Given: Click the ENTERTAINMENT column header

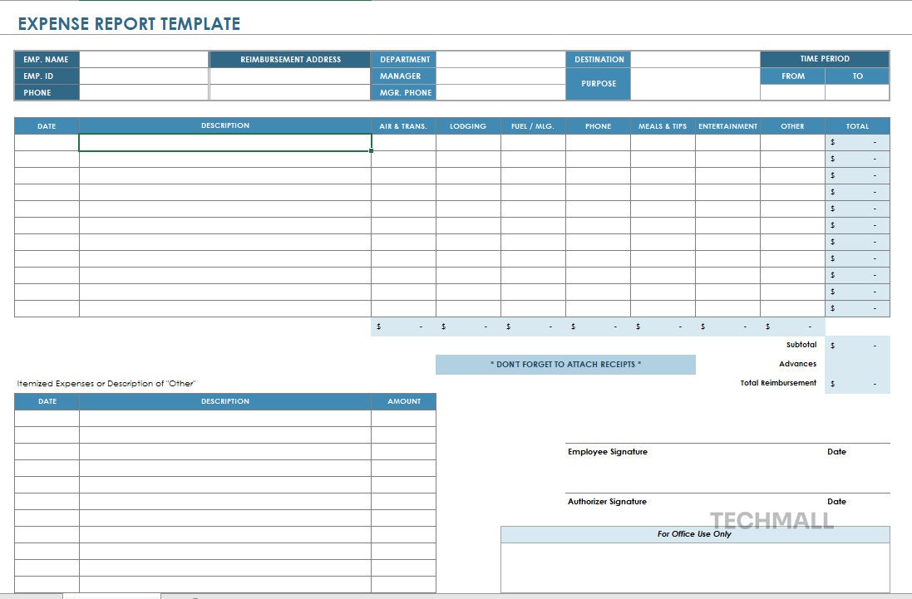Looking at the screenshot, I should coord(728,125).
